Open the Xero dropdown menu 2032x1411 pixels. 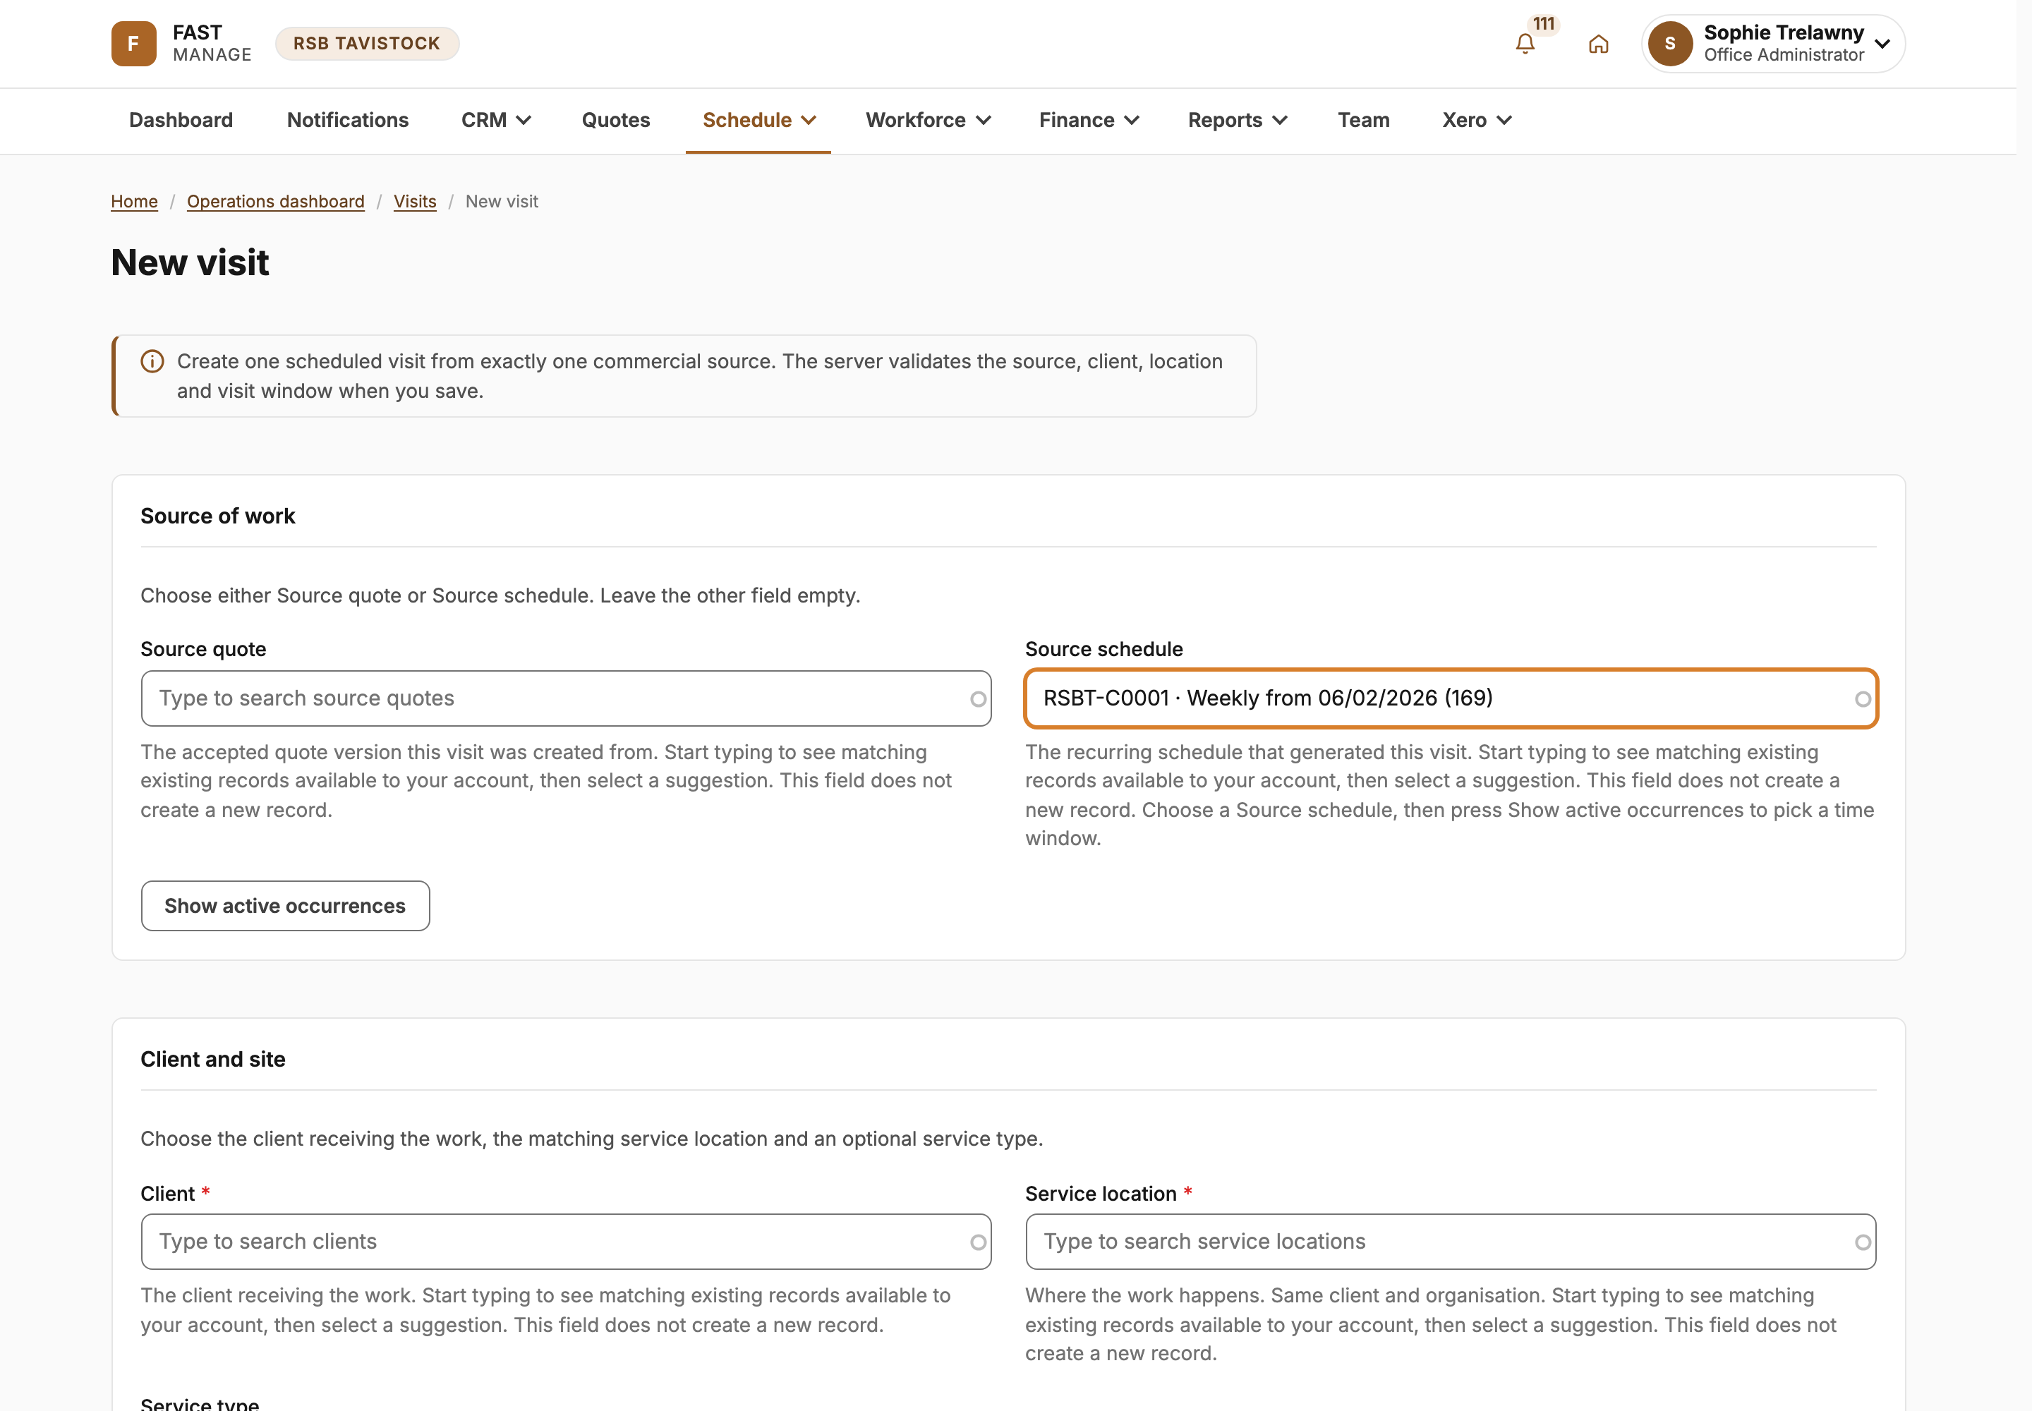[1477, 120]
